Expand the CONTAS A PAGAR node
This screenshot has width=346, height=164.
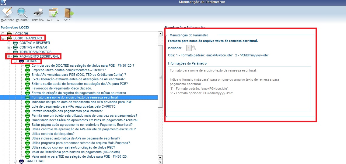[9, 47]
